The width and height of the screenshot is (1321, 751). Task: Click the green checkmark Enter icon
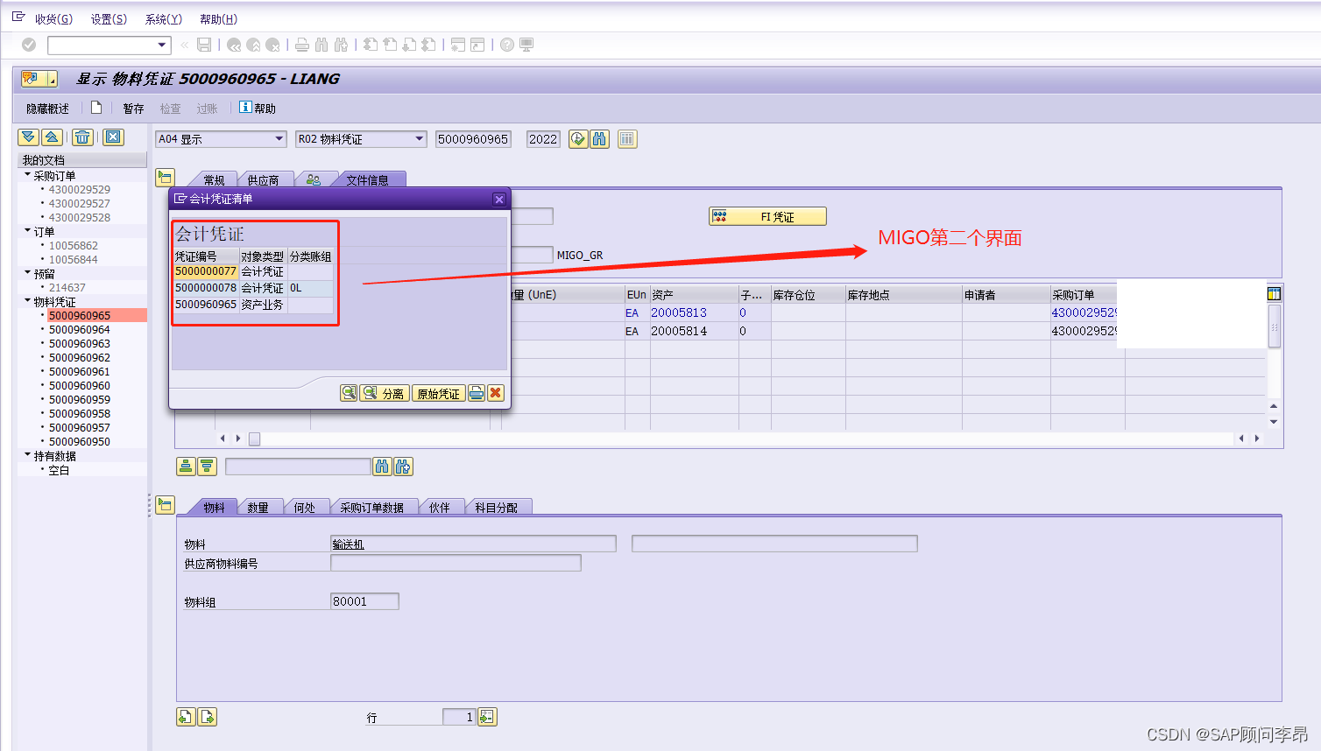pos(29,45)
